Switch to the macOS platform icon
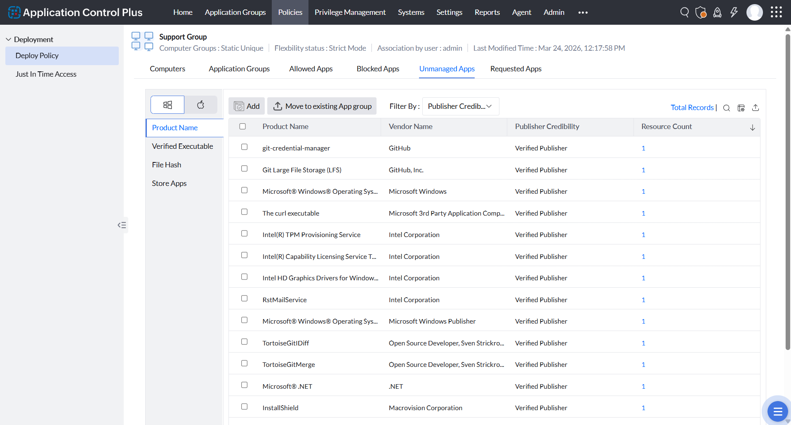791x425 pixels. tap(200, 105)
